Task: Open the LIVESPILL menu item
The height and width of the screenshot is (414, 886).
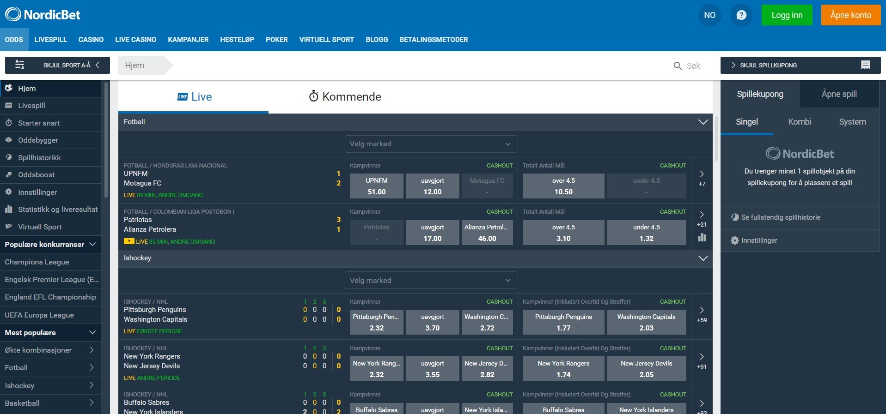Action: (x=50, y=40)
